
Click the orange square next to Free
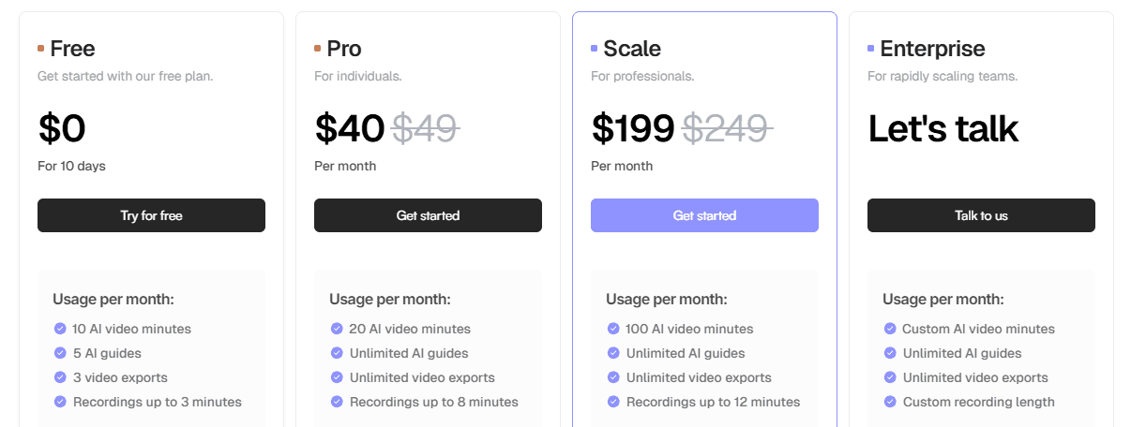click(x=41, y=48)
